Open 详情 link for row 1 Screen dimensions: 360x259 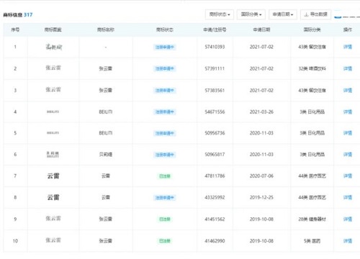348,47
